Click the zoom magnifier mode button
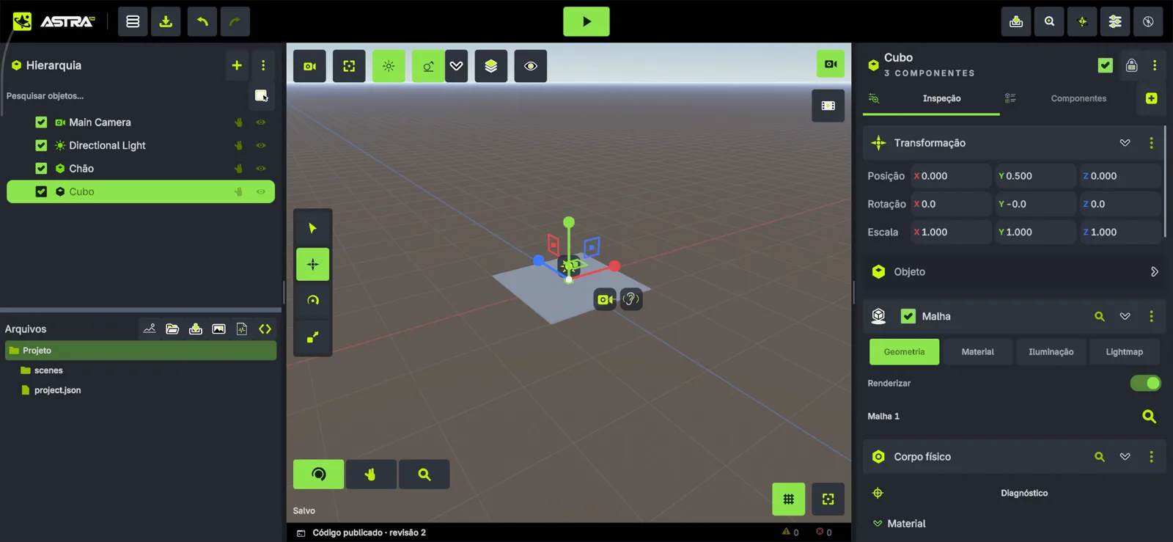 (424, 475)
